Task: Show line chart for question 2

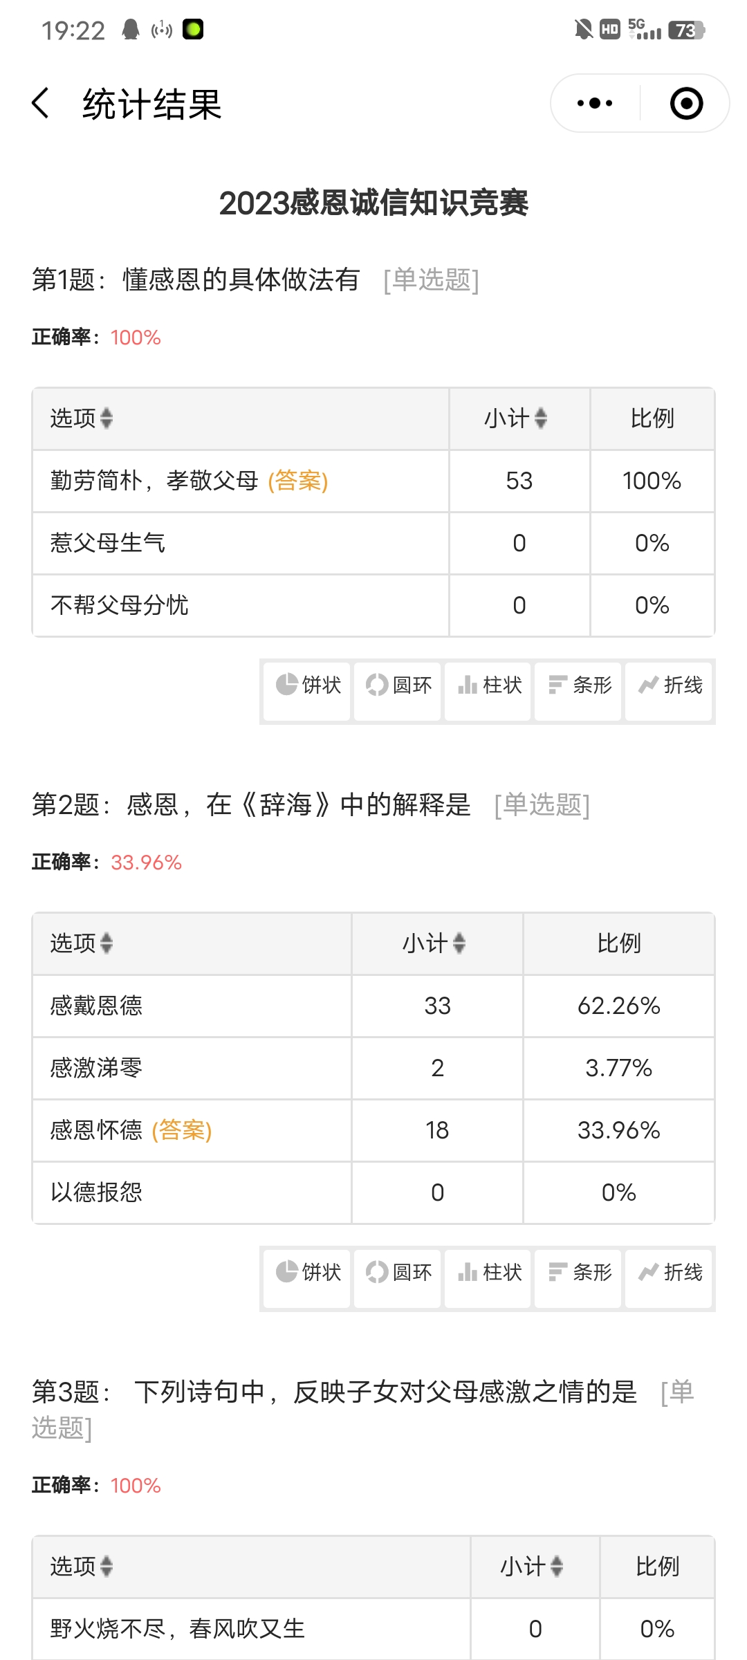Action: pyautogui.click(x=670, y=1272)
